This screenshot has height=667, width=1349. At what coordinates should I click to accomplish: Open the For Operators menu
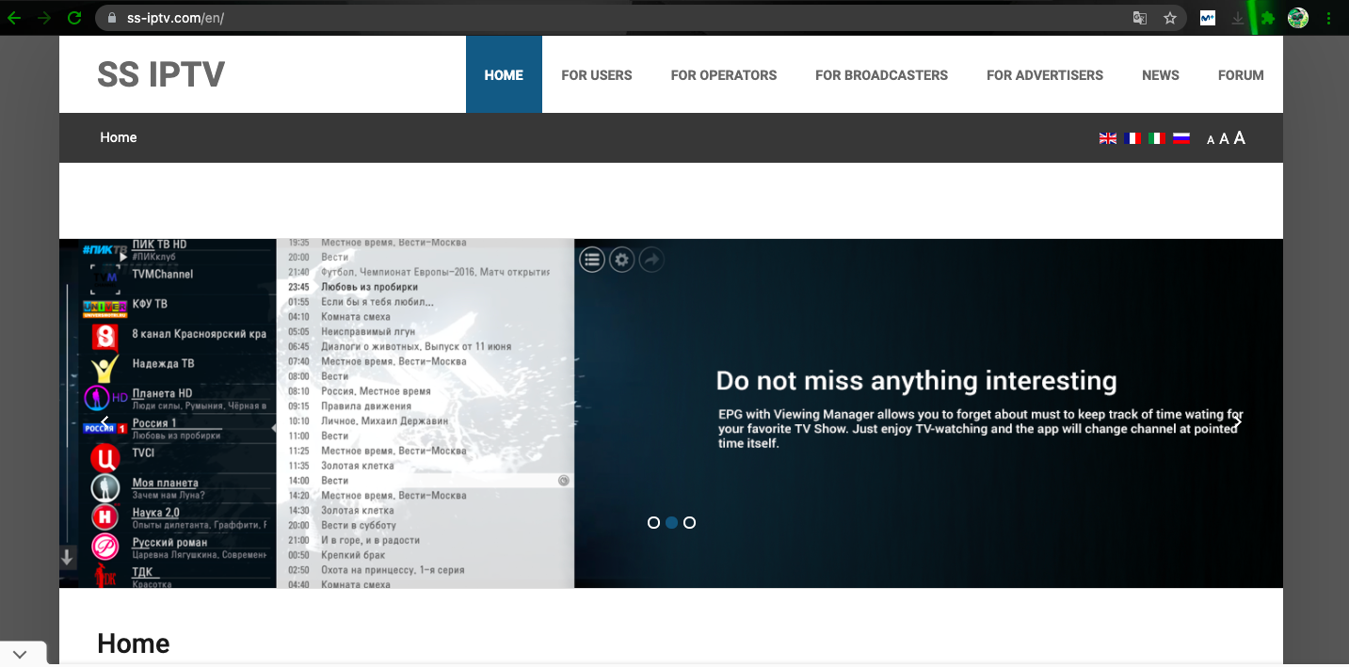[x=723, y=75]
